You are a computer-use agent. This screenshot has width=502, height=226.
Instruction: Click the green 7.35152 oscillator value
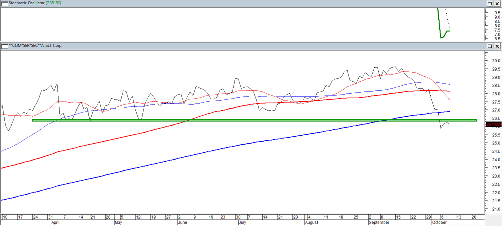pyautogui.click(x=53, y=3)
